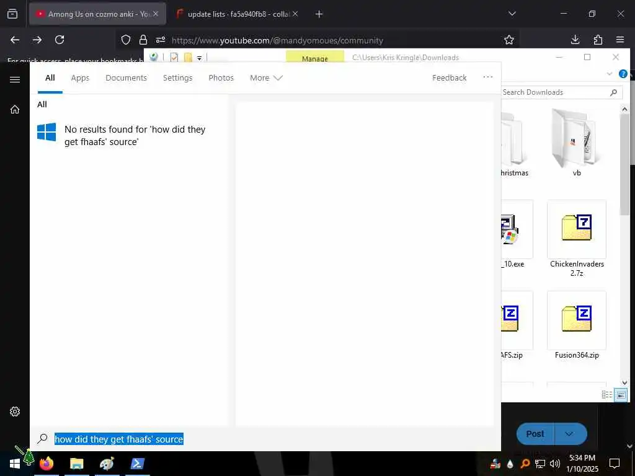Viewport: 635px width, 476px height.
Task: Click Explorer new folder quick access icon
Action: [x=188, y=58]
